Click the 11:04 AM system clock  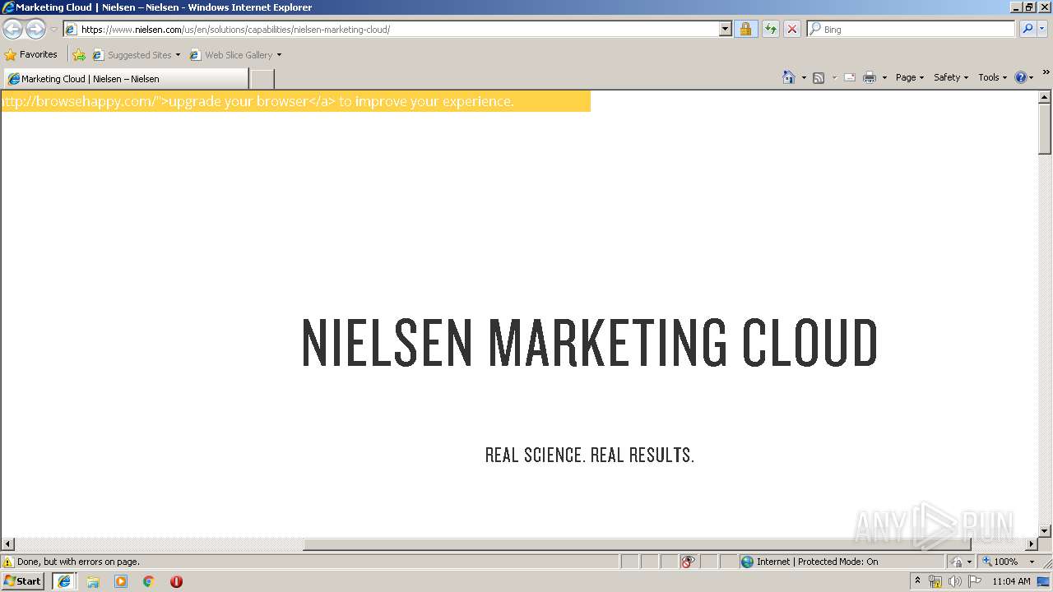tap(1011, 581)
